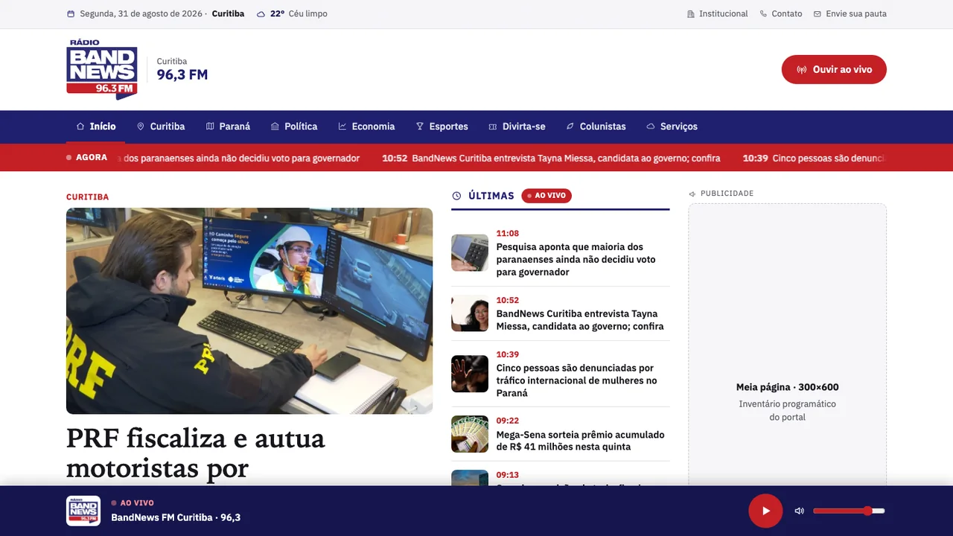Click the Rádio BandNews 96.3 FM header logo

pos(102,69)
